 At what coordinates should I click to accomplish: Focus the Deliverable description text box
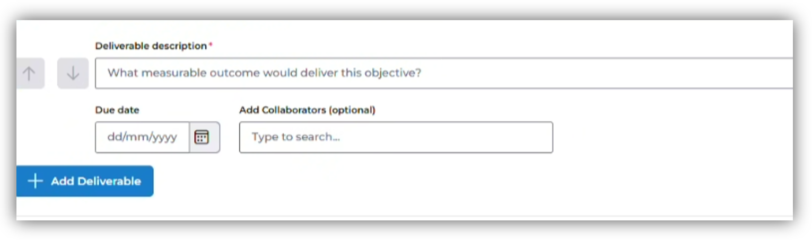click(x=443, y=73)
